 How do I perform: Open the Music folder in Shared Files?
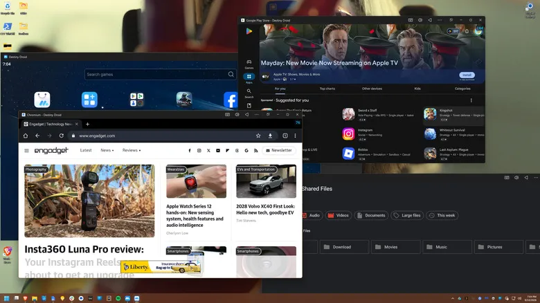tap(447, 247)
